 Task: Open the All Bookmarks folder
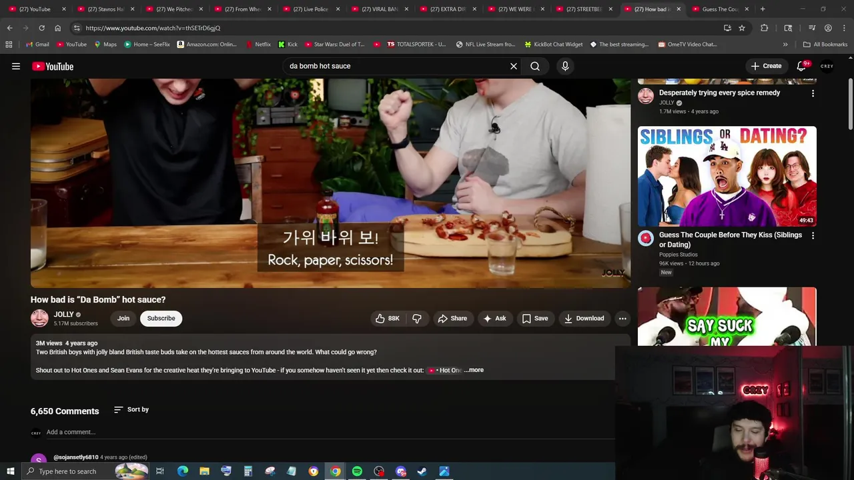click(x=825, y=45)
